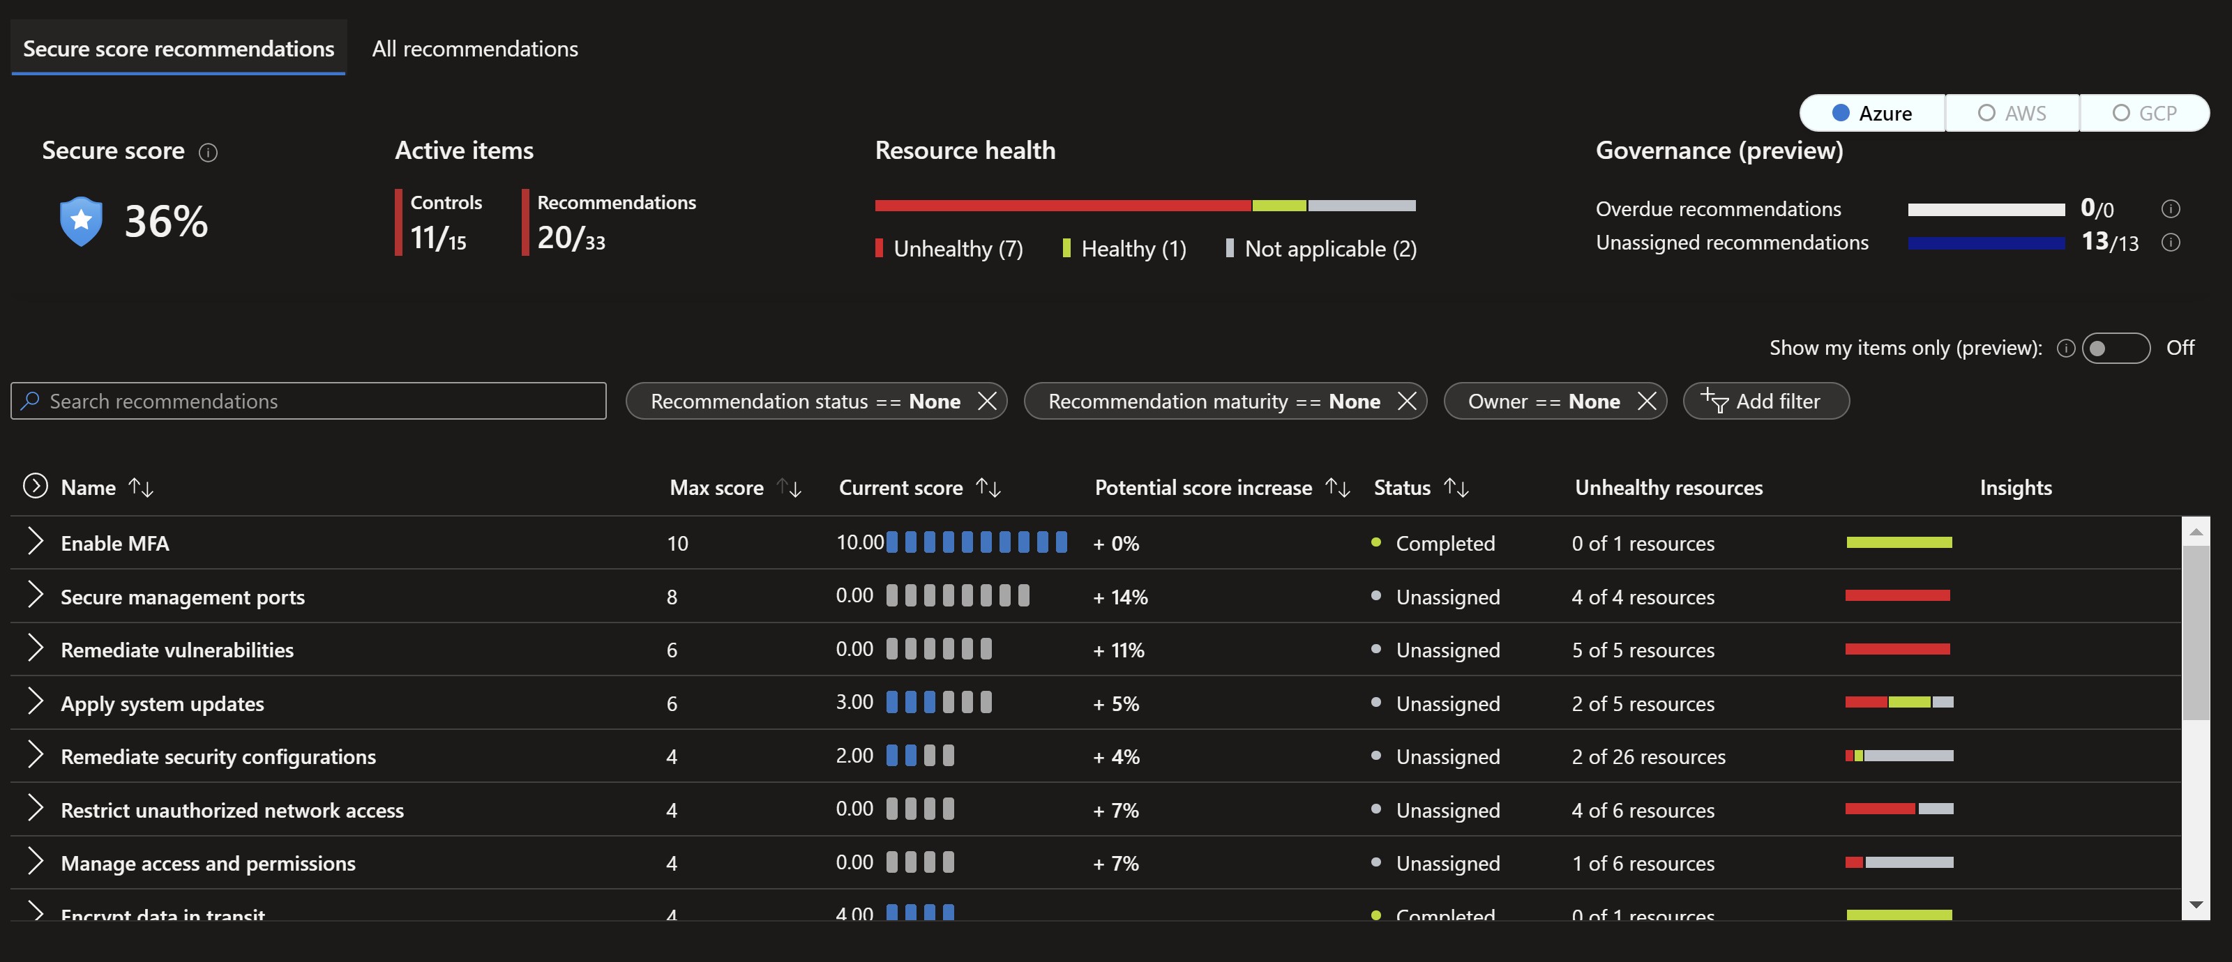Sort by Current score column arrows

(988, 487)
